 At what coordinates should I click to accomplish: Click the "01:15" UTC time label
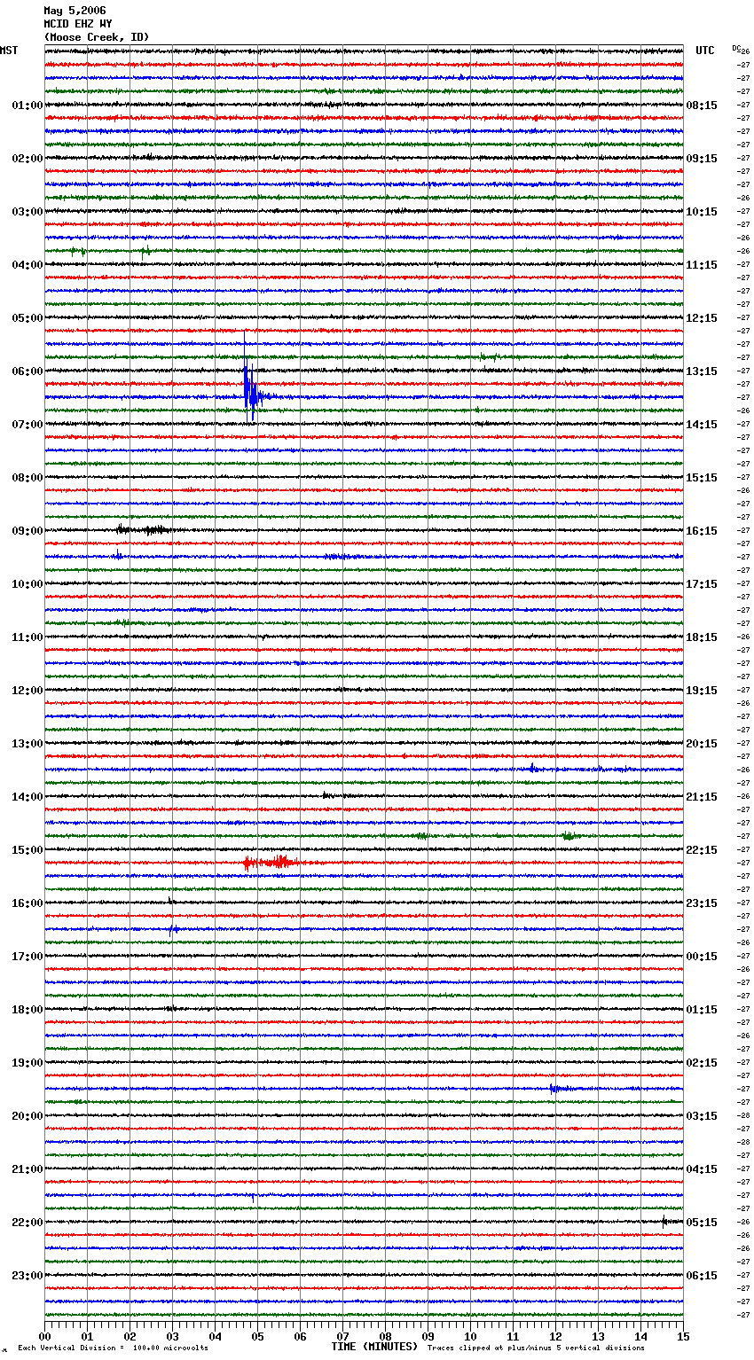(702, 1010)
